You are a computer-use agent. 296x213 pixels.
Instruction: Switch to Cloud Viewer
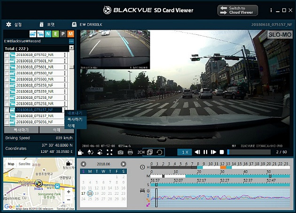coord(238,10)
